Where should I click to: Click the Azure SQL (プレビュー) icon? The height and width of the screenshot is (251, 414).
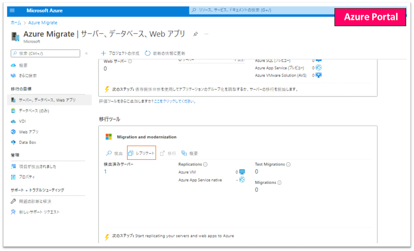[319, 61]
